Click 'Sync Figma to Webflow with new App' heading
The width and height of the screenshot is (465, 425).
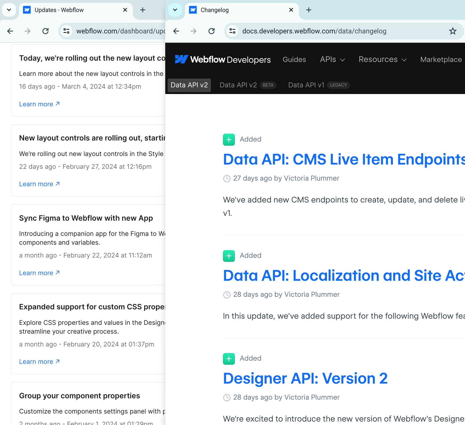86,218
